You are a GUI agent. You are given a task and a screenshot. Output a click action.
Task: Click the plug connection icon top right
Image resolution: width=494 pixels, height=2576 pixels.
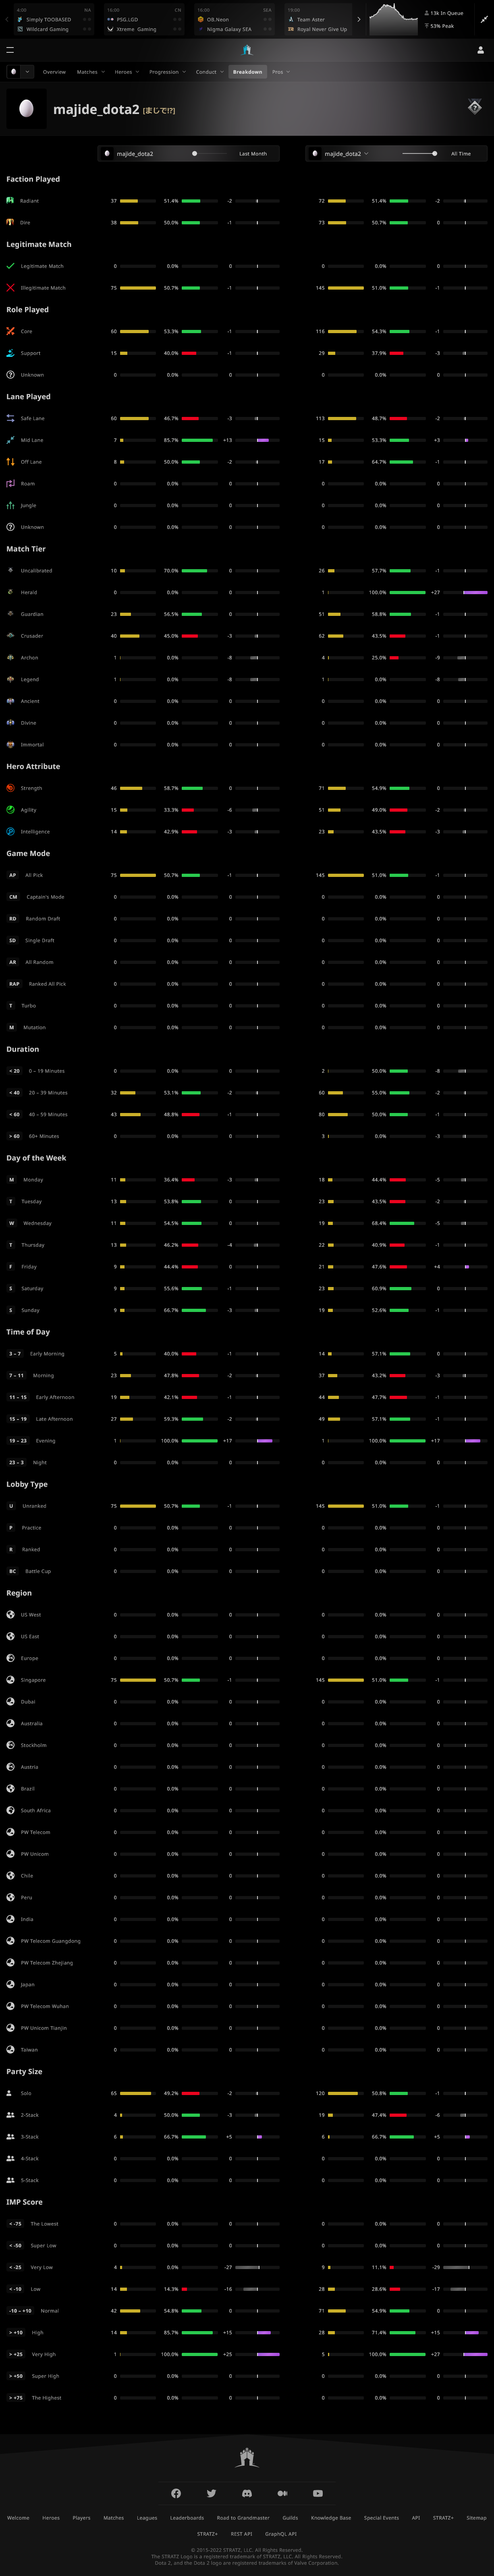pyautogui.click(x=484, y=19)
